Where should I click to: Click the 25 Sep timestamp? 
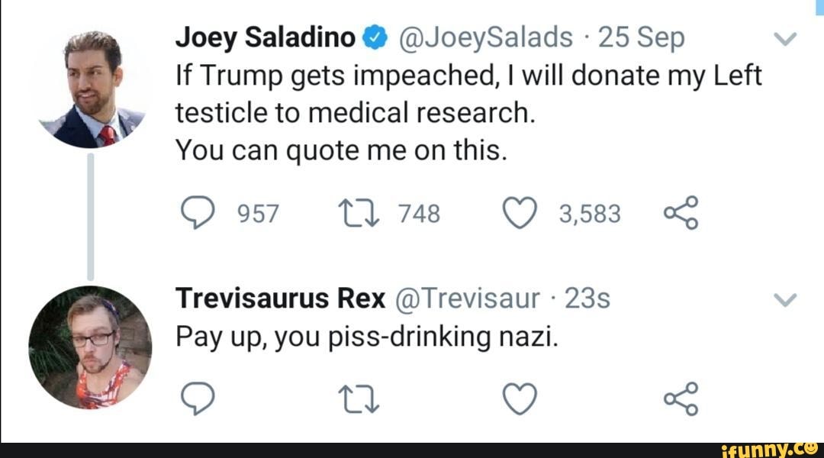coord(642,37)
